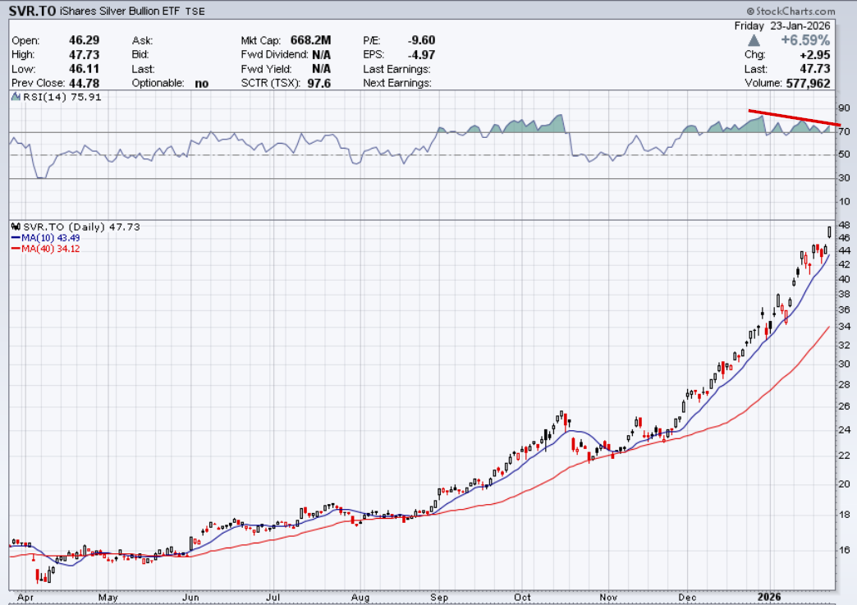Screen dimensions: 857x605
Task: Click the Prev Close value 44.78
Action: [x=85, y=83]
